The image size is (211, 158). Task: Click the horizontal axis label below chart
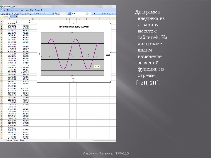[x=73, y=79]
